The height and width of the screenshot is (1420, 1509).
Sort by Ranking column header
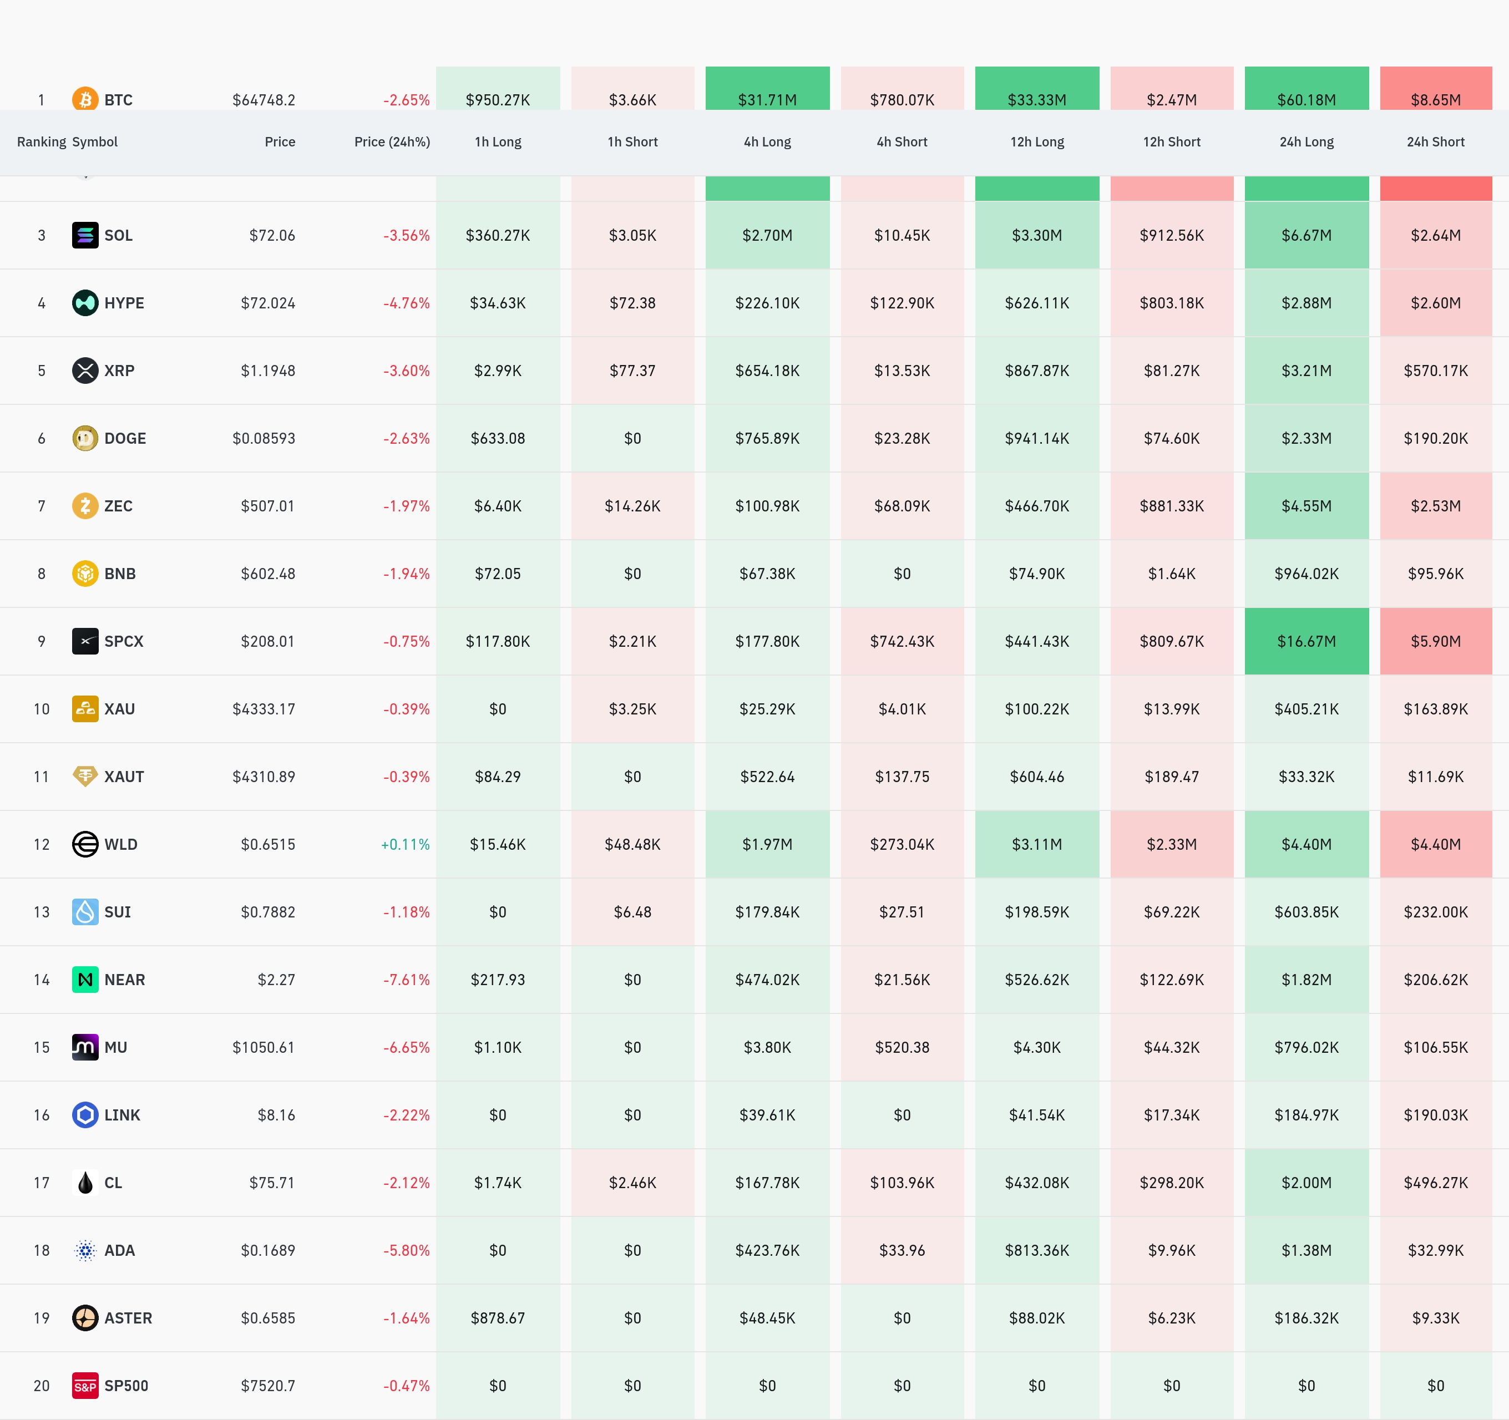(x=42, y=142)
